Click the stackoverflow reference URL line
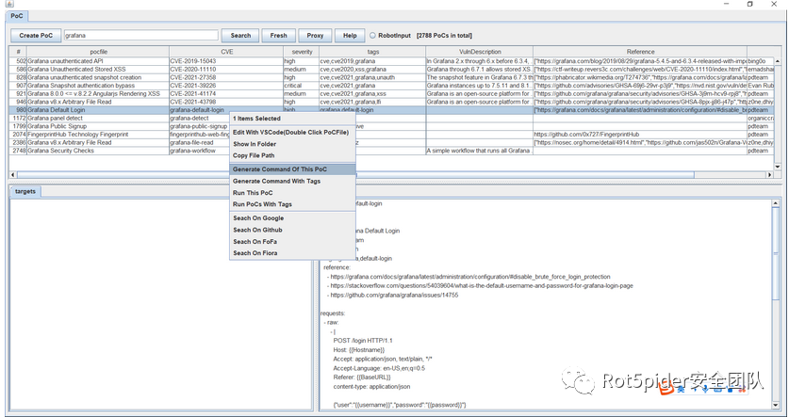The width and height of the screenshot is (789, 417). coord(482,286)
